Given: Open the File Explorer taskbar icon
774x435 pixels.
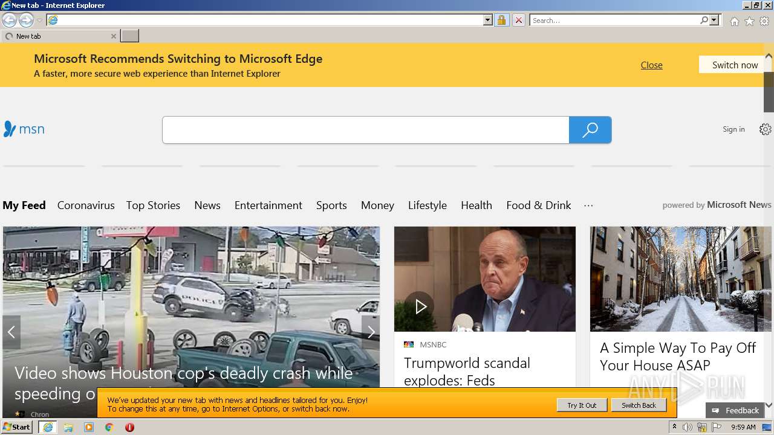Looking at the screenshot, I should click(x=68, y=427).
